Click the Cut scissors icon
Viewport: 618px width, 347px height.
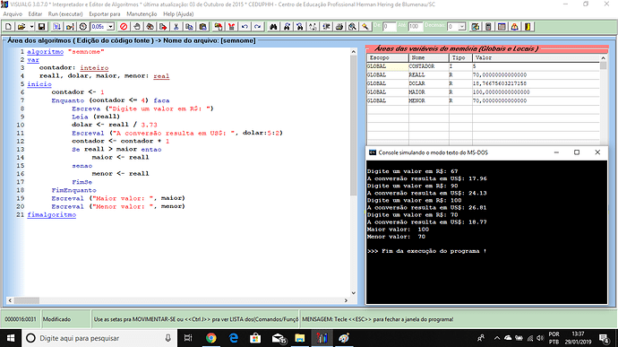(176, 26)
